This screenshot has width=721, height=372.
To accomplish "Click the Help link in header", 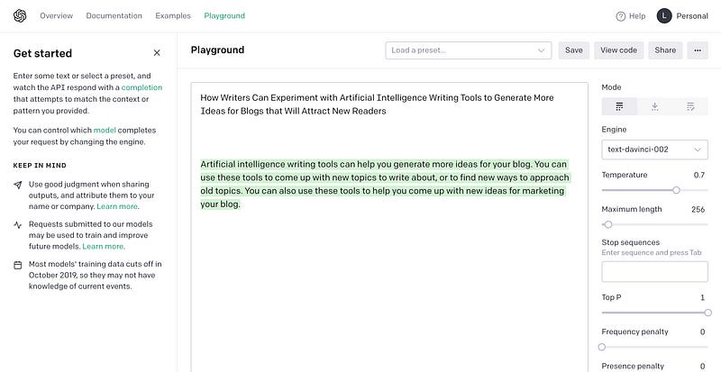I will pyautogui.click(x=637, y=16).
